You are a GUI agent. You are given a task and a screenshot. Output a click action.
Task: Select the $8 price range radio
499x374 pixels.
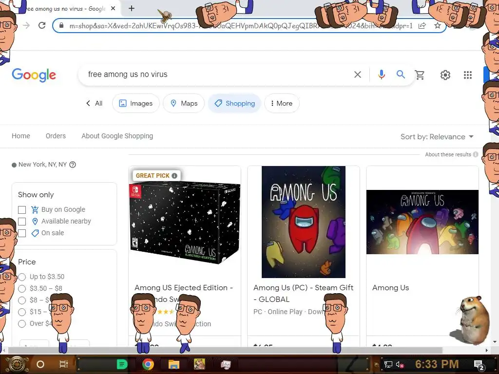22,300
